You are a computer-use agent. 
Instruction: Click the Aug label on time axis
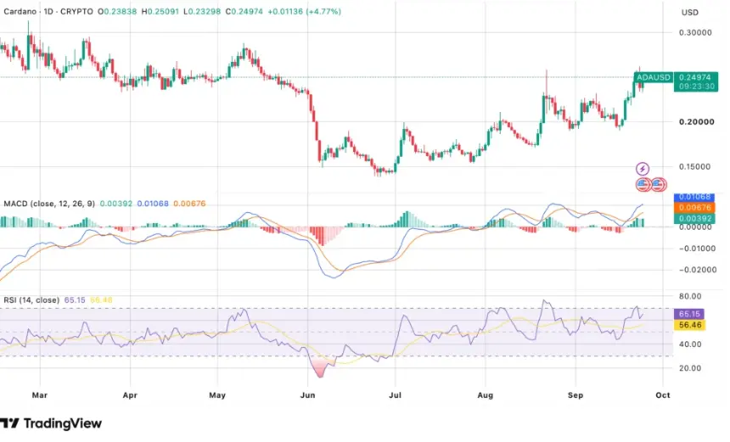486,395
